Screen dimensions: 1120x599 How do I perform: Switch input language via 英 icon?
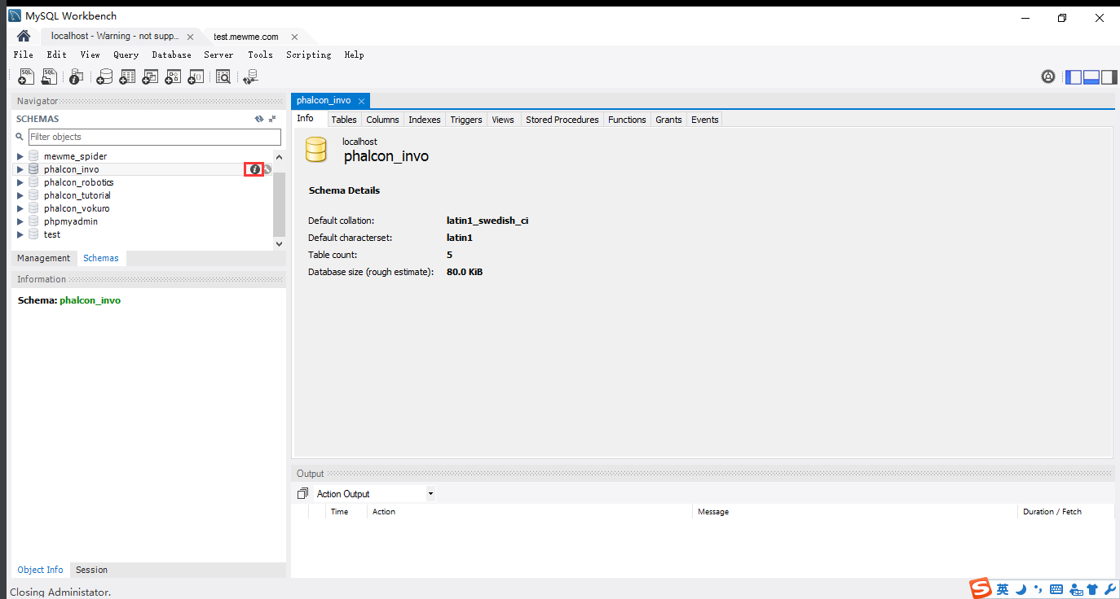(1003, 589)
